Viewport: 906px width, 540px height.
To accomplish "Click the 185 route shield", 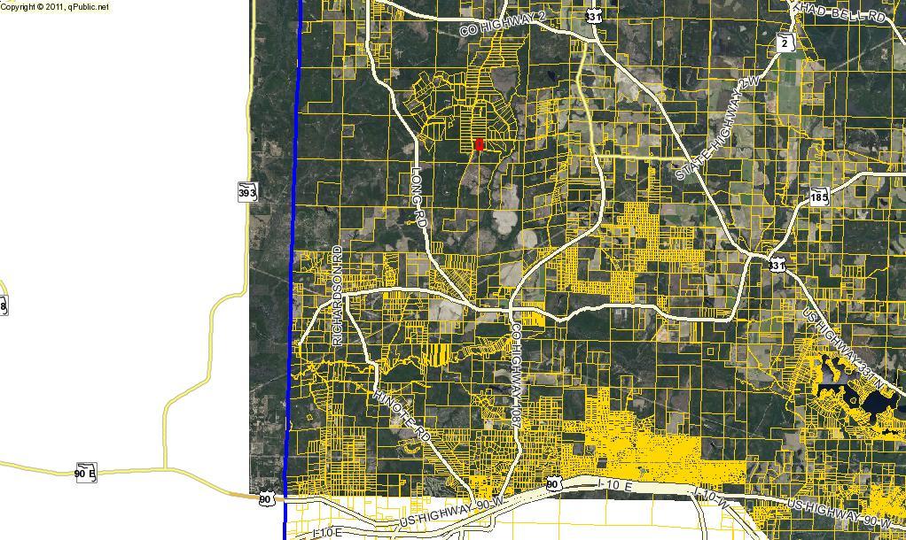I will tap(819, 197).
